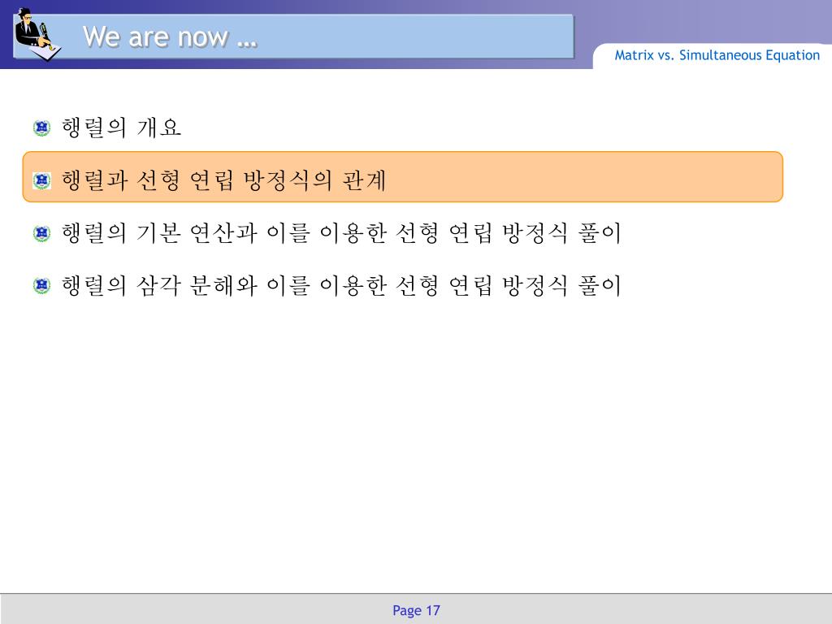Viewport: 832px width, 624px height.
Task: Click the 'Page 17' footer text
Action: pos(416,611)
